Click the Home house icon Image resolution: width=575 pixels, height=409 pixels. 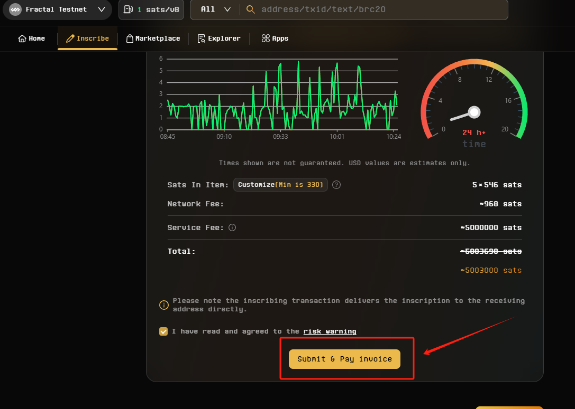click(x=22, y=39)
